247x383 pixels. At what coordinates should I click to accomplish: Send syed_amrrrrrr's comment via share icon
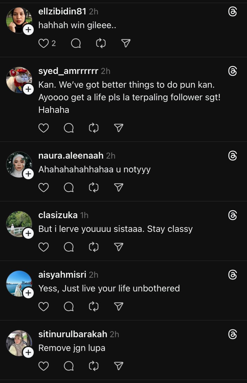pyautogui.click(x=119, y=128)
